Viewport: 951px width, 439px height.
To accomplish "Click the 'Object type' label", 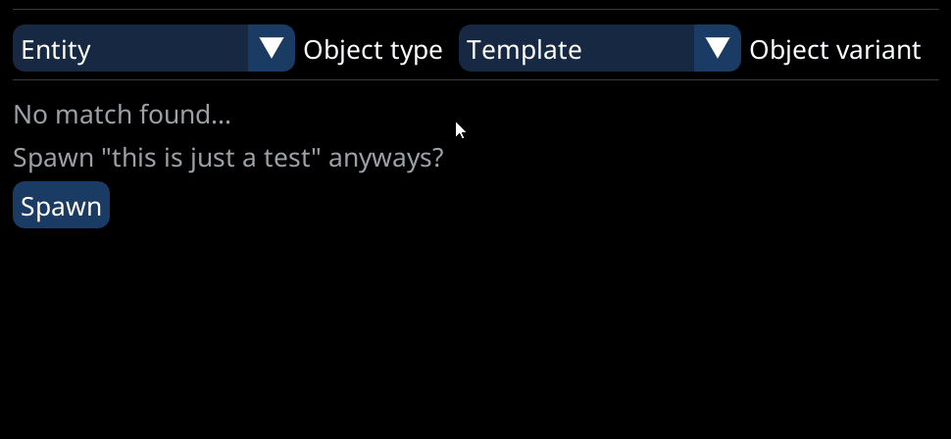I will [373, 50].
